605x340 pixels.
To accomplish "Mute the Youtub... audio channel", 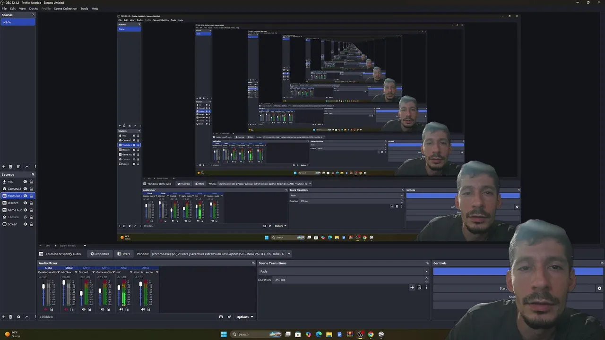I will point(143,309).
